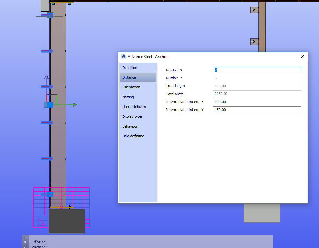
Task: Select the Distance tab
Action: (138, 77)
